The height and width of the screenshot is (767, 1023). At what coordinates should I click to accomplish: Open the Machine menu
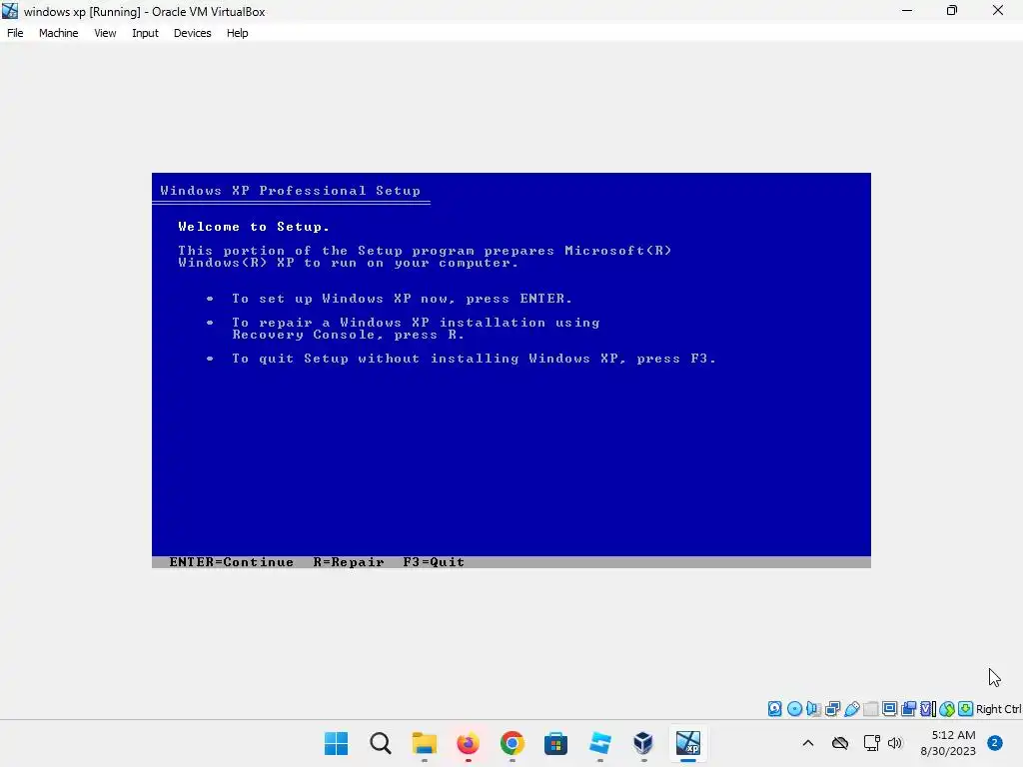click(59, 33)
